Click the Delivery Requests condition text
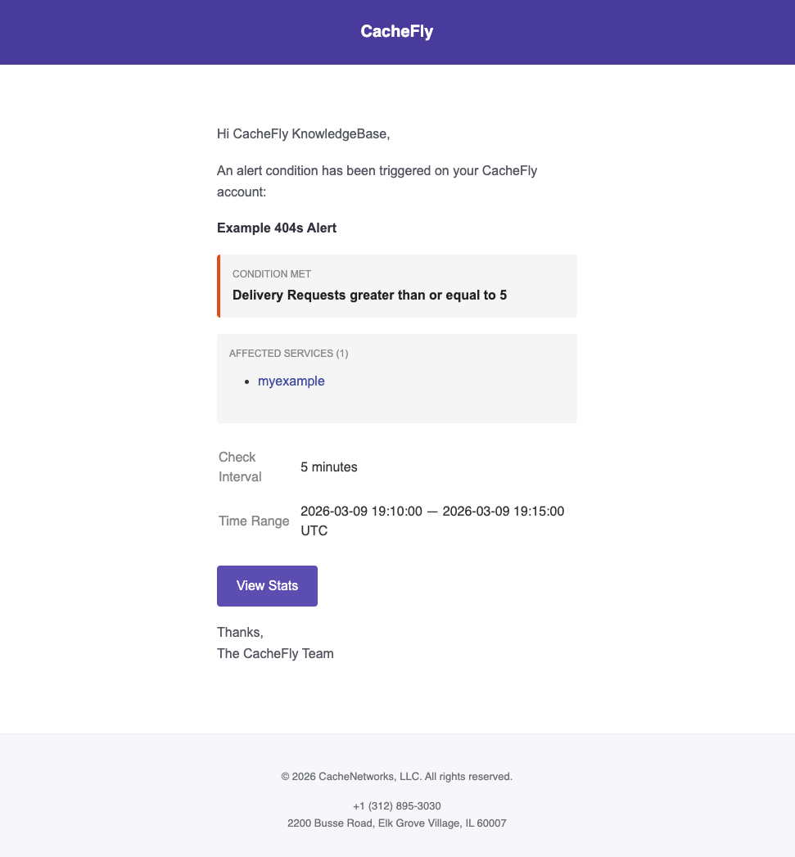Screen dimensions: 795x857 click(369, 295)
